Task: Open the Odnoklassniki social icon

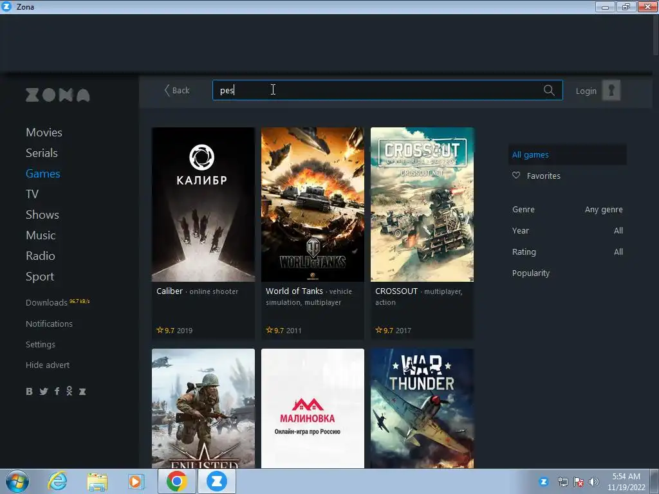Action: (x=70, y=391)
